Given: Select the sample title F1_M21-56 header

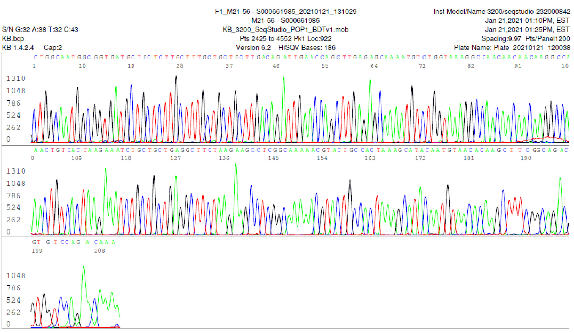Looking at the screenshot, I should click(x=285, y=11).
